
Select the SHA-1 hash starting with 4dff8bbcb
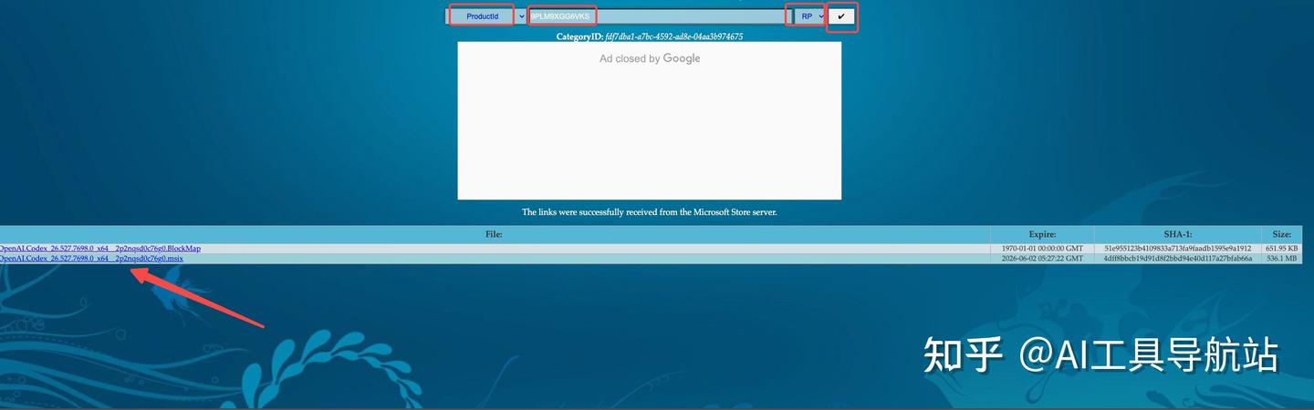(1177, 259)
